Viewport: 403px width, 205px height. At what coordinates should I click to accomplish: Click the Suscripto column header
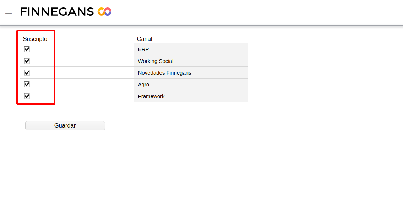(35, 39)
